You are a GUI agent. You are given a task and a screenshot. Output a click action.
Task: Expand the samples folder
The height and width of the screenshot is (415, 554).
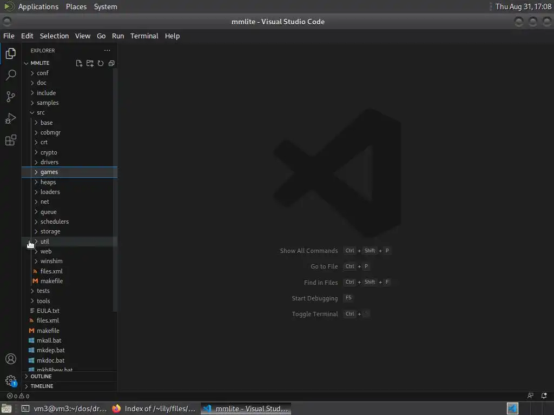pos(69,103)
